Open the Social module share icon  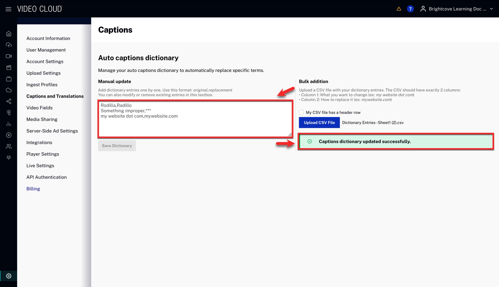(x=9, y=101)
